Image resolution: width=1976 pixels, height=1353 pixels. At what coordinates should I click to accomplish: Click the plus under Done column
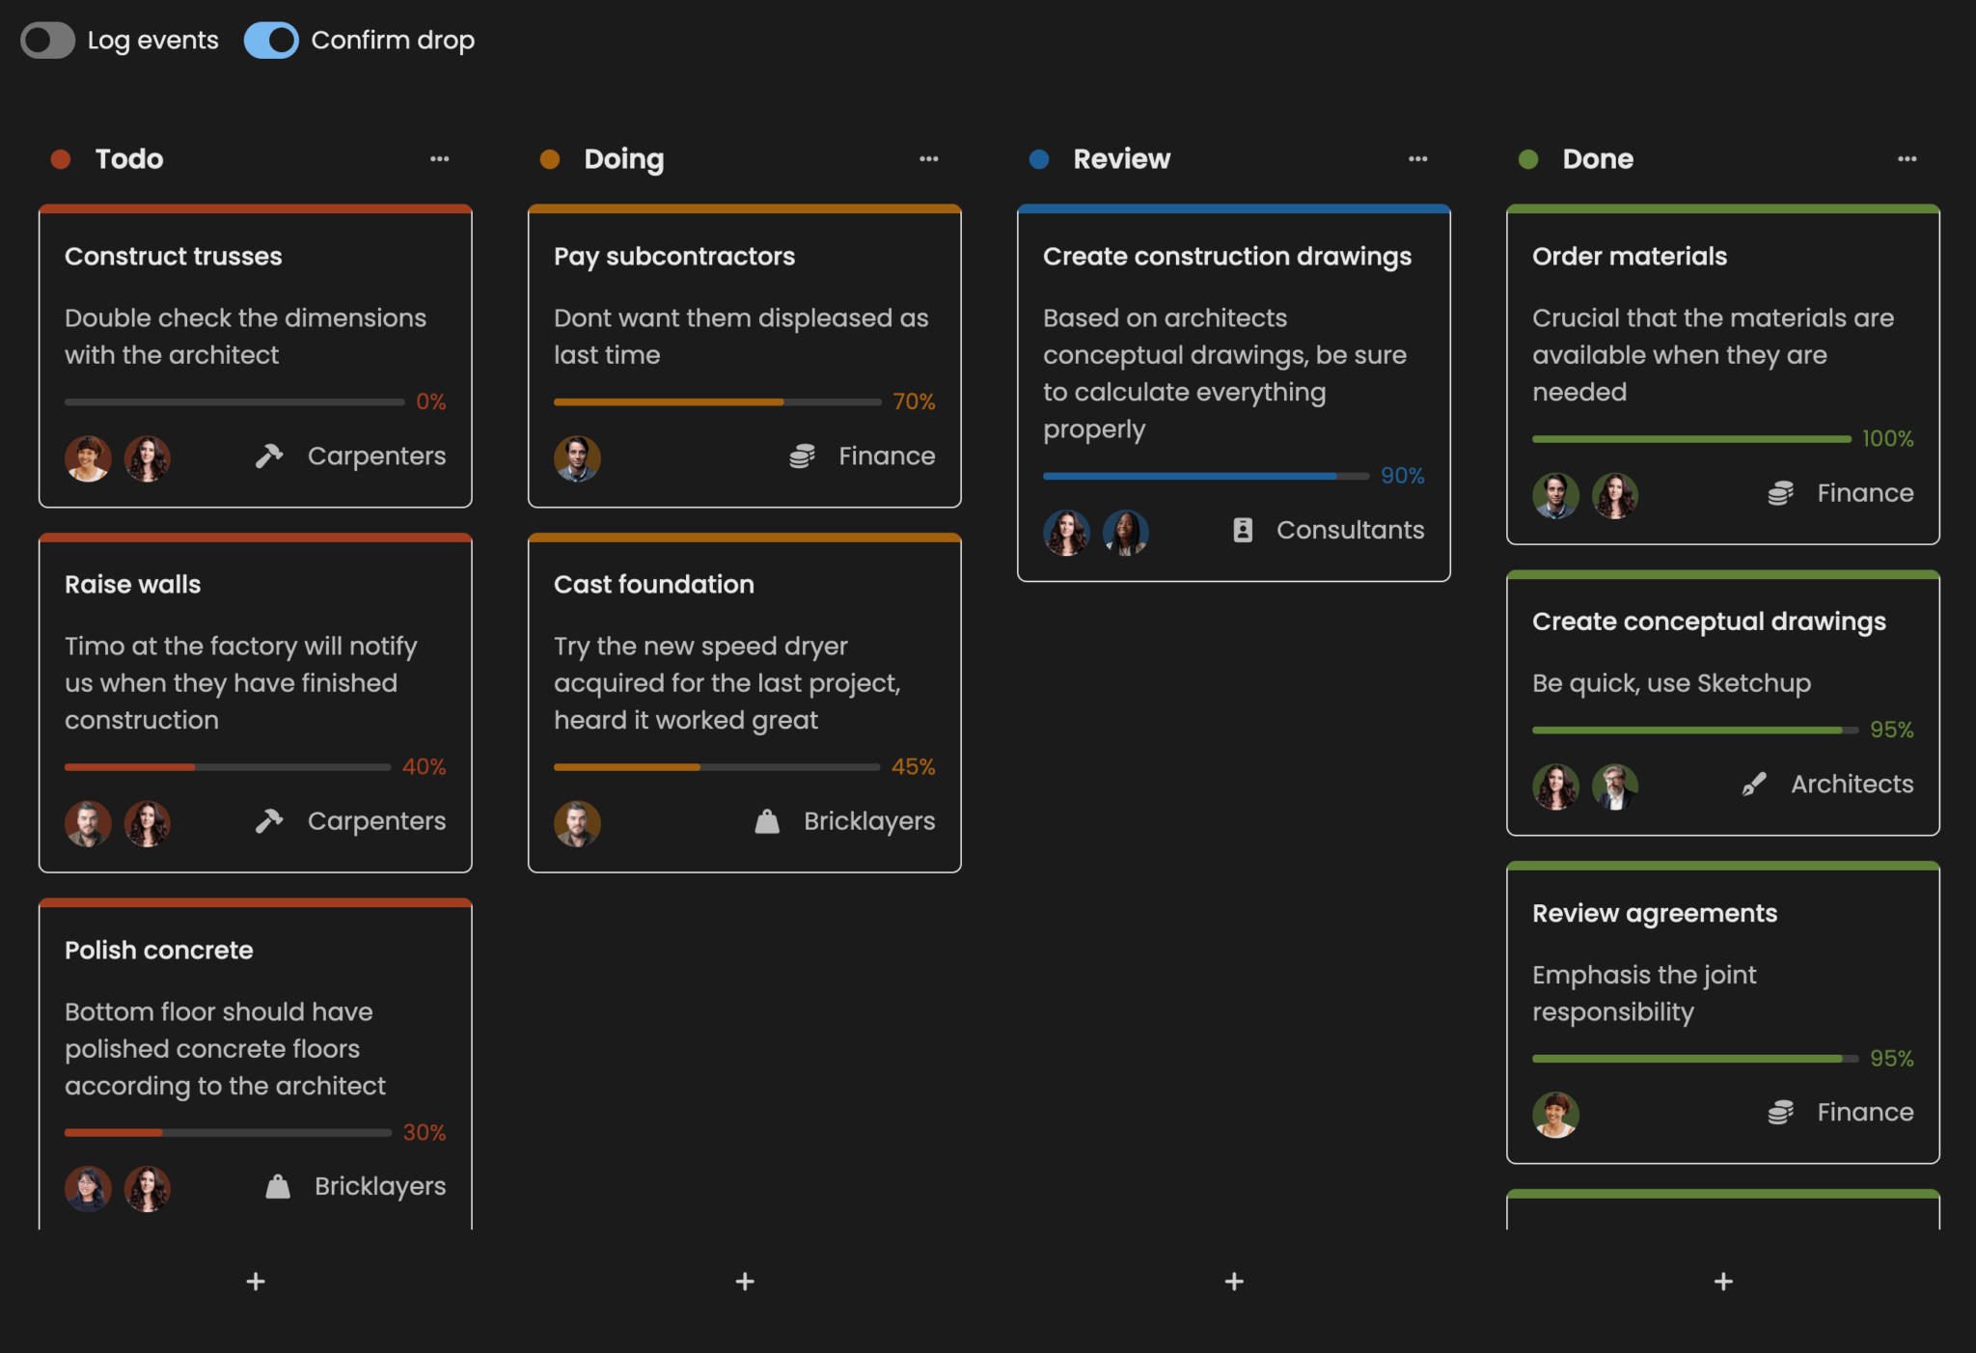(x=1723, y=1282)
